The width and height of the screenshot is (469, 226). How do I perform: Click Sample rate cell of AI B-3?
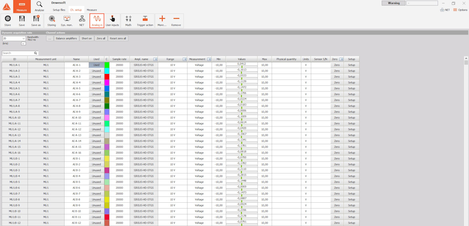(120, 170)
